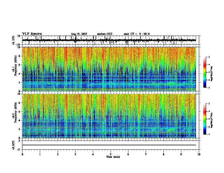The width and height of the screenshot is (224, 173).
Task: Click the ch.1 spectrogram color bar
Action: (204, 72)
